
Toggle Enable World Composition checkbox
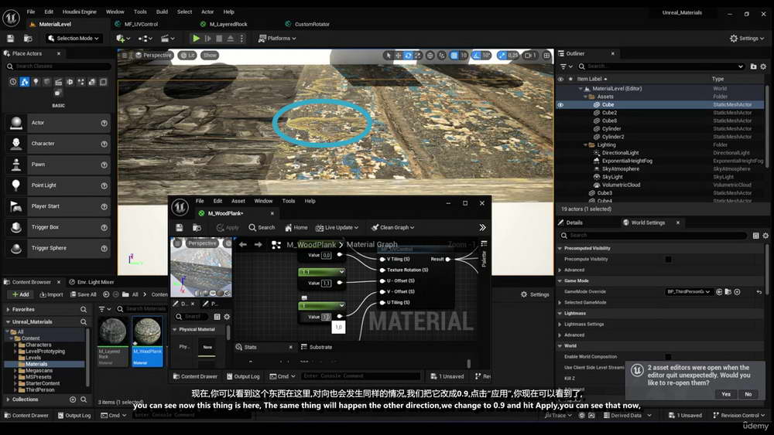668,357
